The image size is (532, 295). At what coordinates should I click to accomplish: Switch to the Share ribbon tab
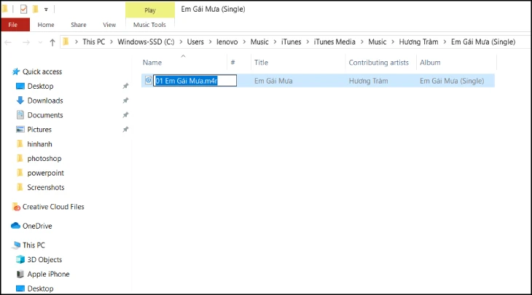pyautogui.click(x=77, y=25)
